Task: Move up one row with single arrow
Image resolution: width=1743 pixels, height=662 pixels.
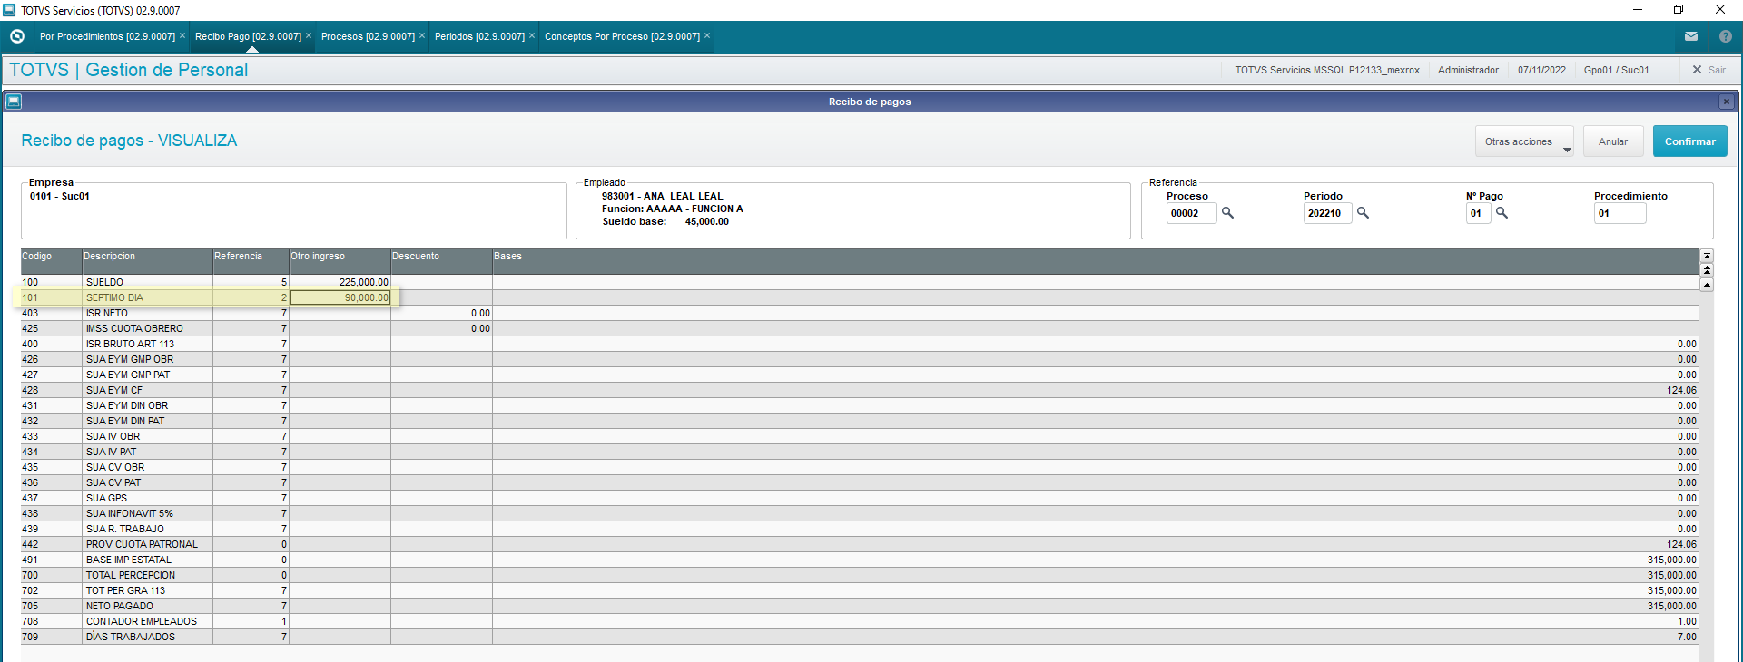Action: click(1707, 285)
